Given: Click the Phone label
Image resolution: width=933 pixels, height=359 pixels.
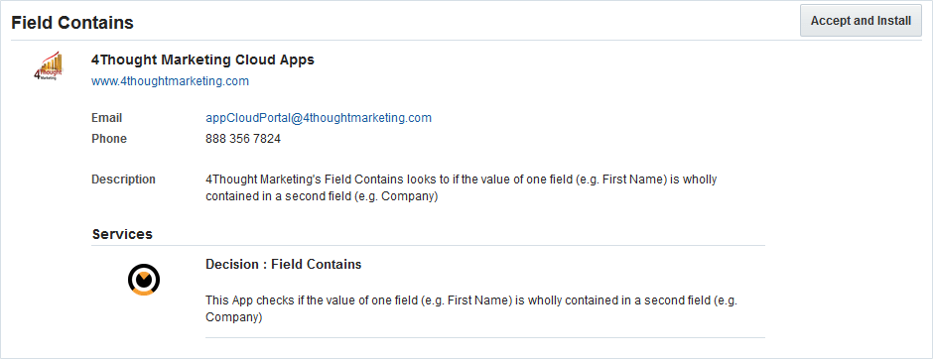Looking at the screenshot, I should click(x=109, y=139).
